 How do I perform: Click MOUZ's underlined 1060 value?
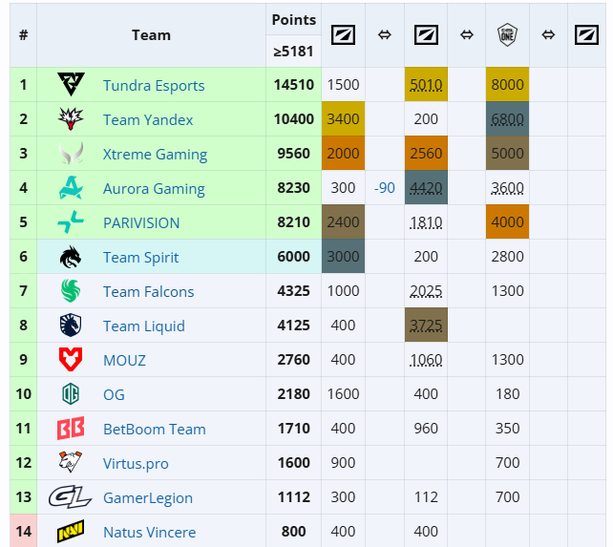coord(426,360)
